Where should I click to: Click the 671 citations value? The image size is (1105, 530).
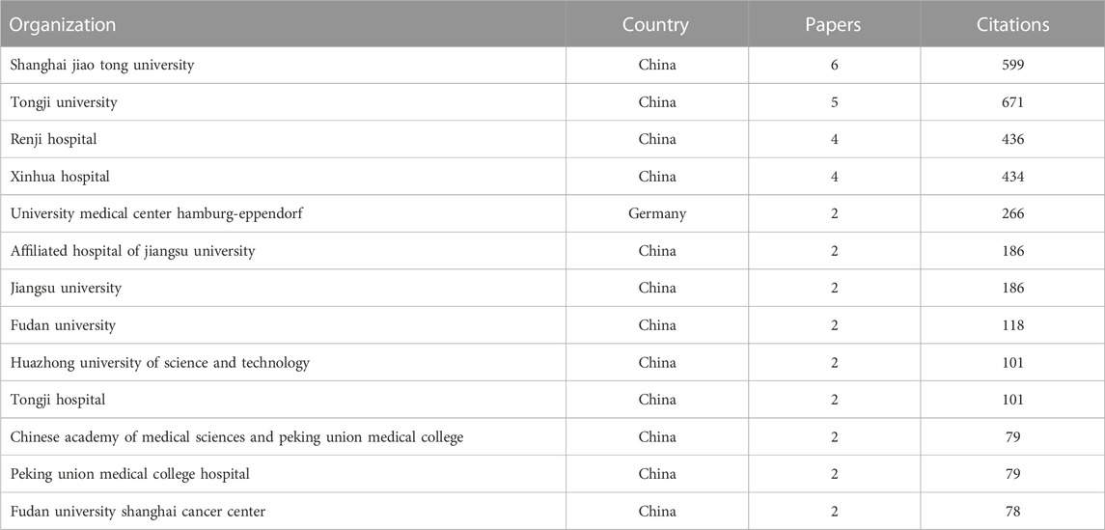coord(1012,102)
